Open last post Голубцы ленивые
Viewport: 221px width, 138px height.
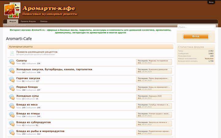159,105
